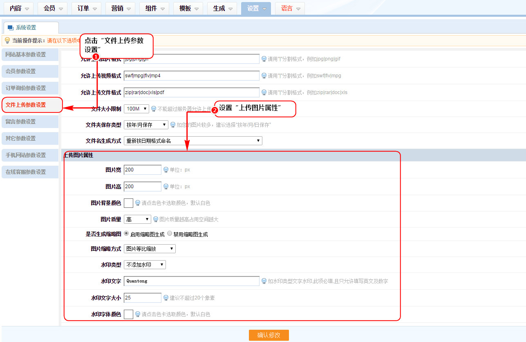The width and height of the screenshot is (526, 342).
Task: Open the 图片缩略方式 dropdown
Action: tap(150, 249)
